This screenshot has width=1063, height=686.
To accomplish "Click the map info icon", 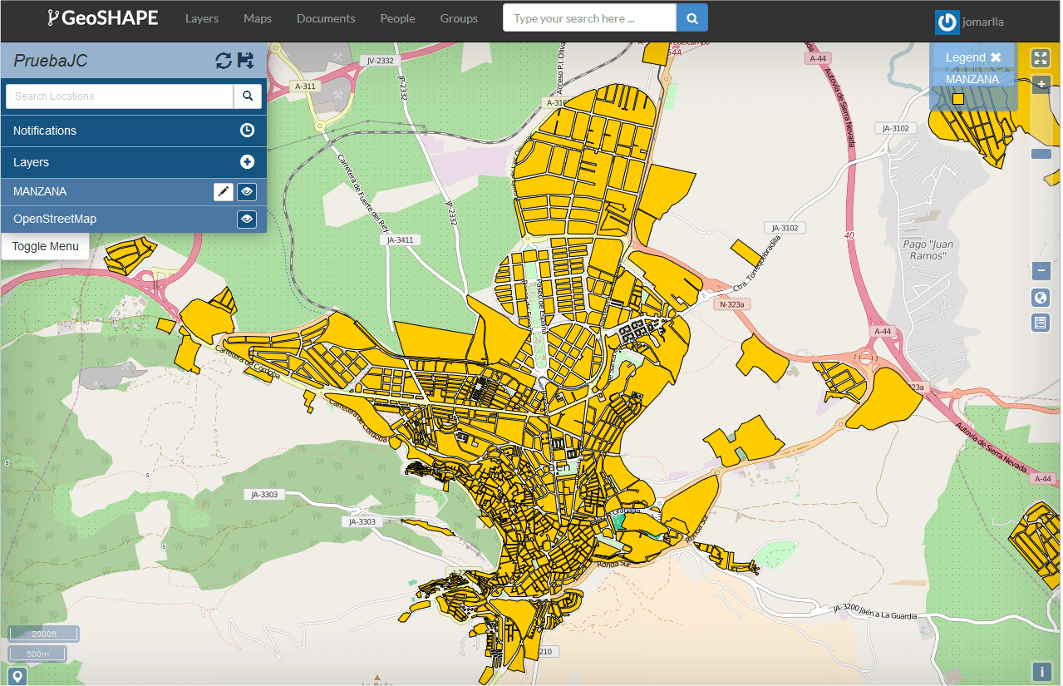I will 1041,672.
